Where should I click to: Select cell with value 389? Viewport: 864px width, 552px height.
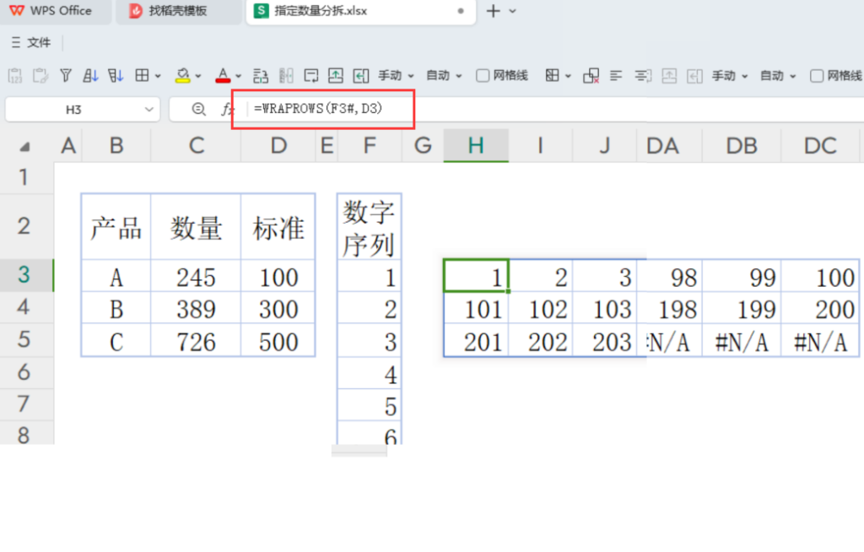point(196,308)
